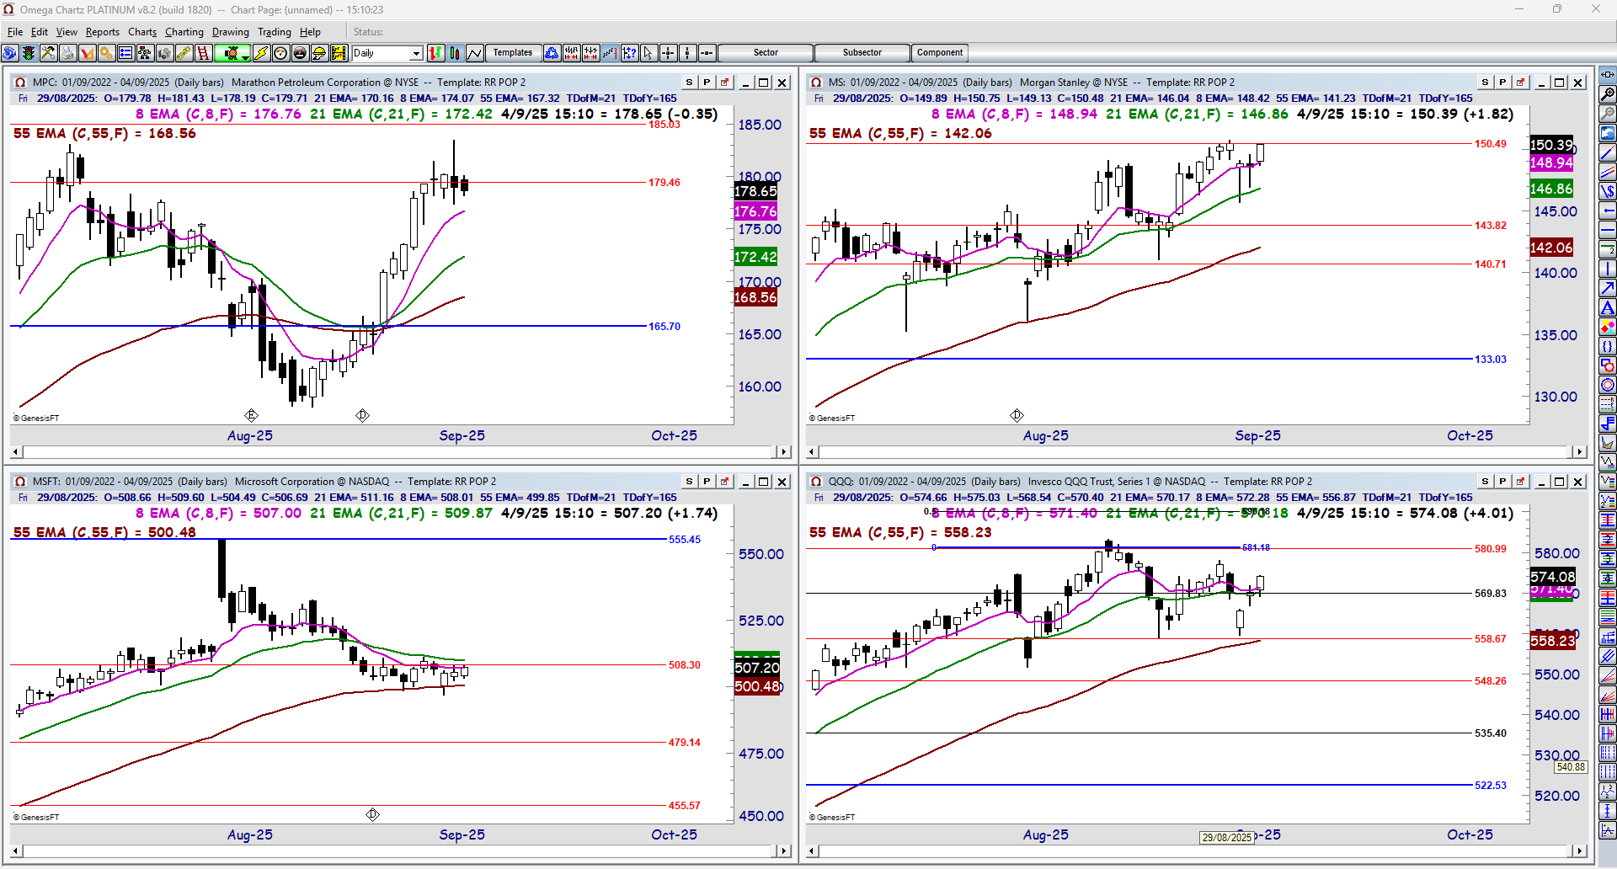This screenshot has width=1617, height=869.
Task: Toggle the P button on MS chart
Action: pos(1502,83)
